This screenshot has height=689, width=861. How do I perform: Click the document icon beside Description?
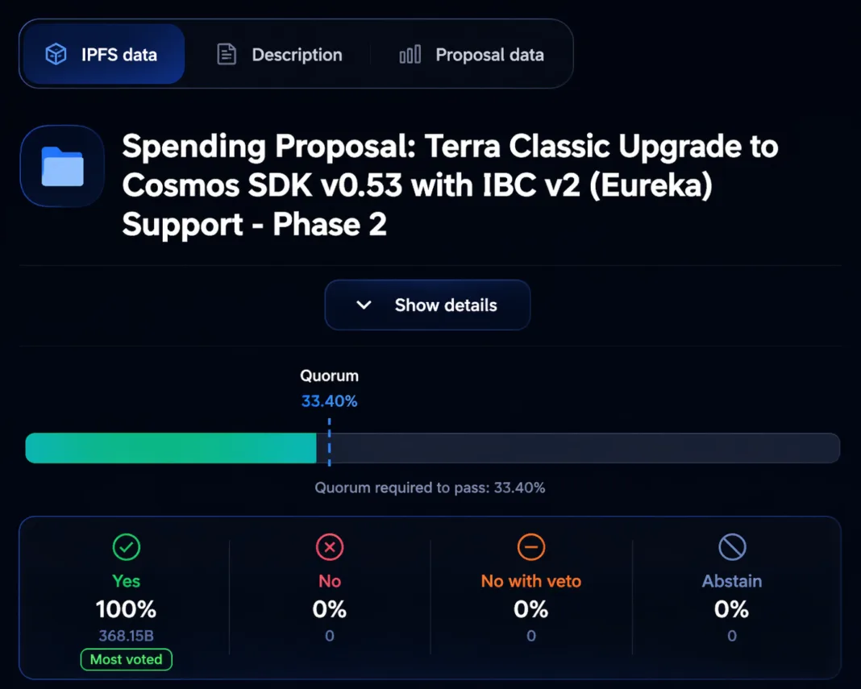click(227, 55)
